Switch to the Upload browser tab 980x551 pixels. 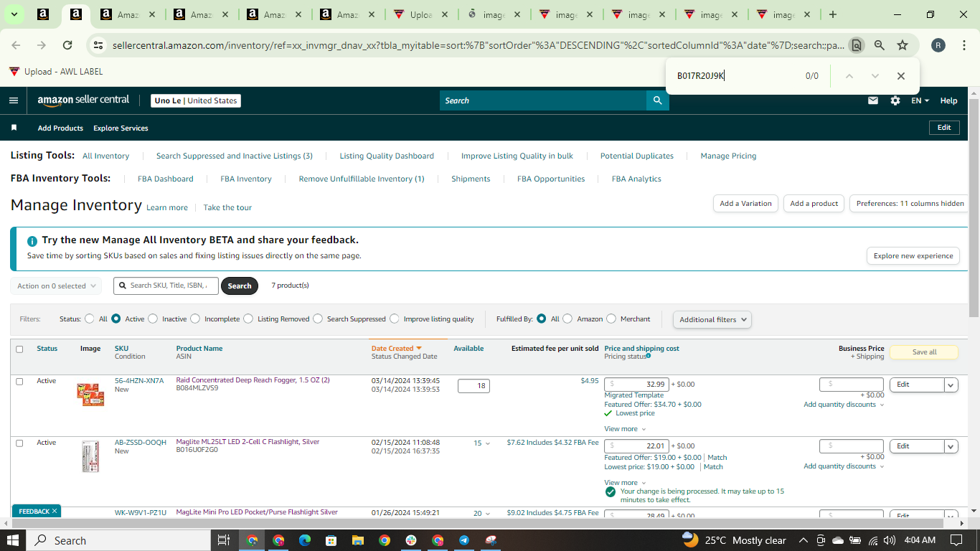[421, 14]
